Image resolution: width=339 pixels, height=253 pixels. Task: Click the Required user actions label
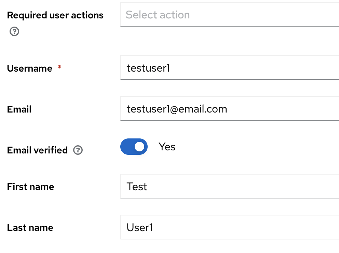coord(55,15)
